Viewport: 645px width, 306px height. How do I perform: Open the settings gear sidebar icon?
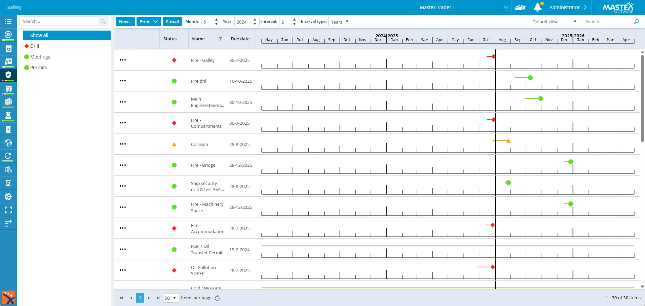[x=8, y=196]
